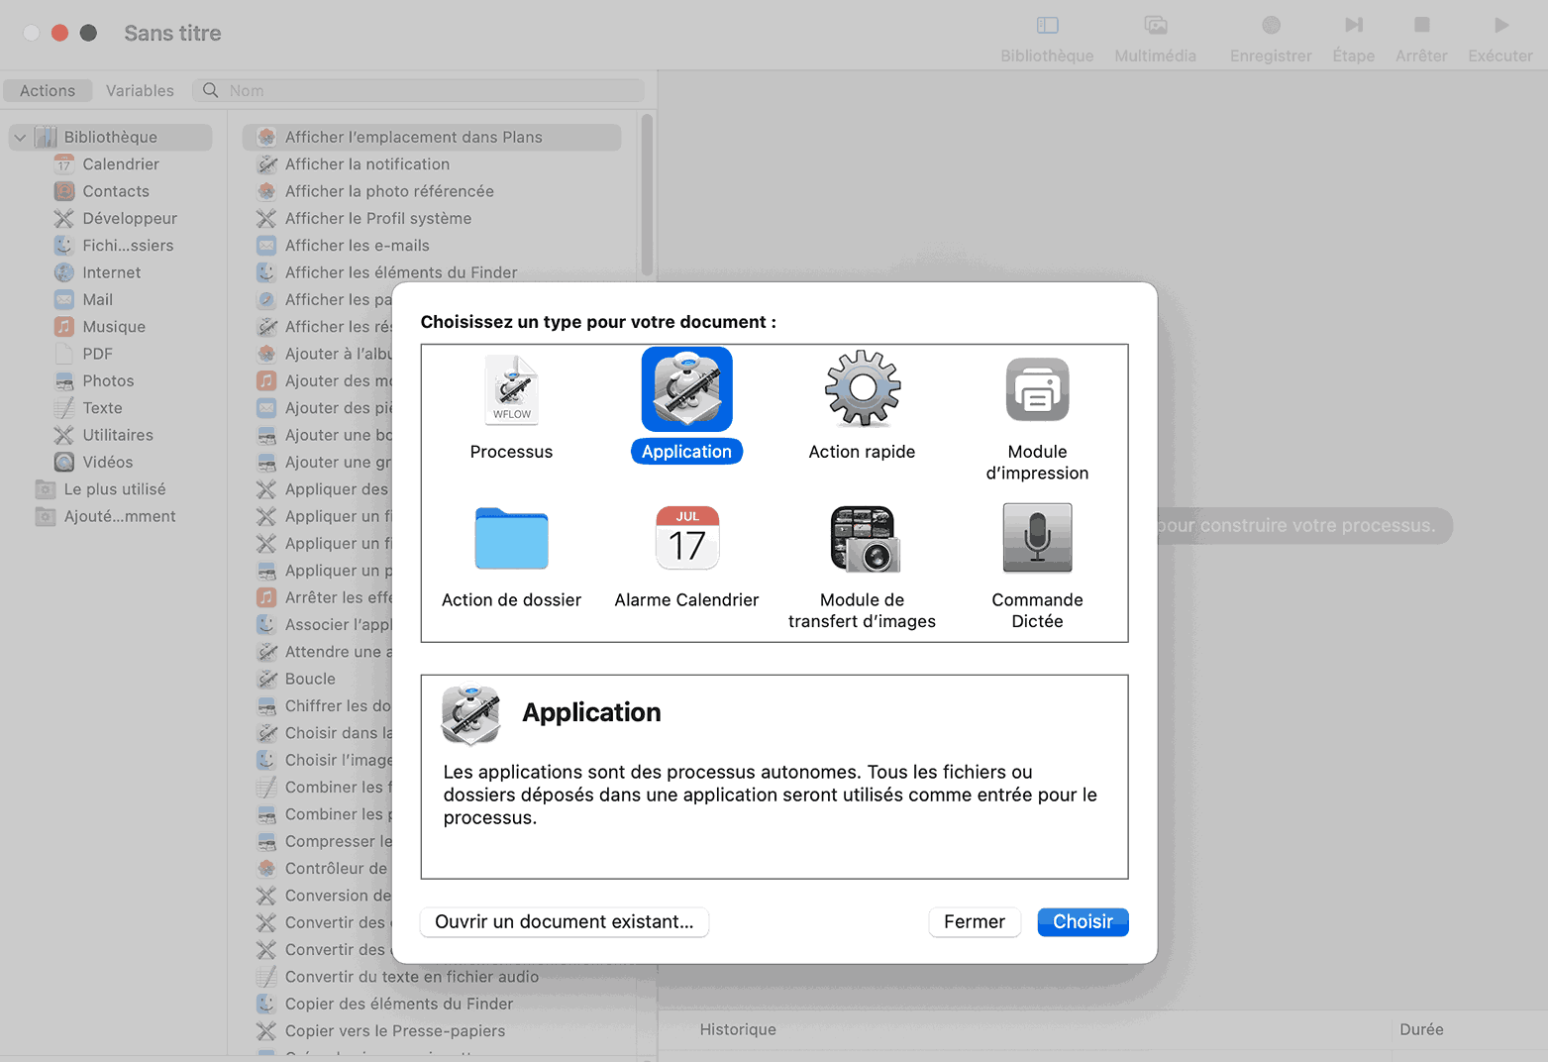The height and width of the screenshot is (1062, 1548).
Task: Click the Étape step icon
Action: [1353, 26]
